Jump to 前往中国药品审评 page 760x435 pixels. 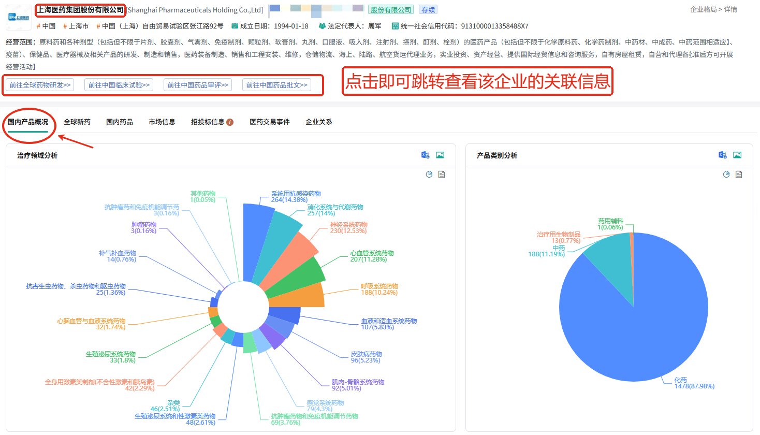pos(198,85)
